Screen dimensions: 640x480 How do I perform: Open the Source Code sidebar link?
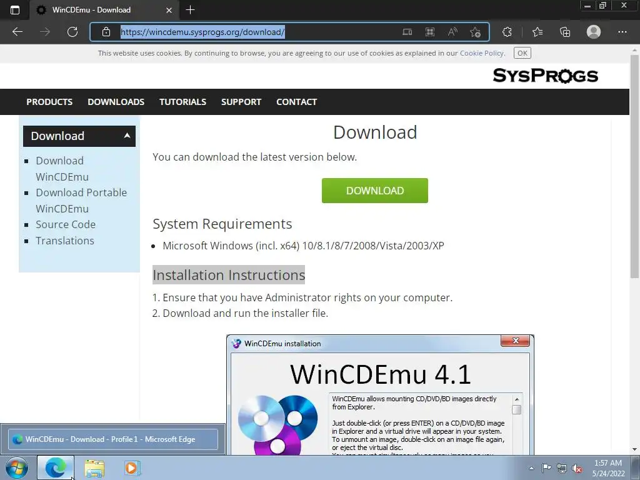tap(66, 224)
